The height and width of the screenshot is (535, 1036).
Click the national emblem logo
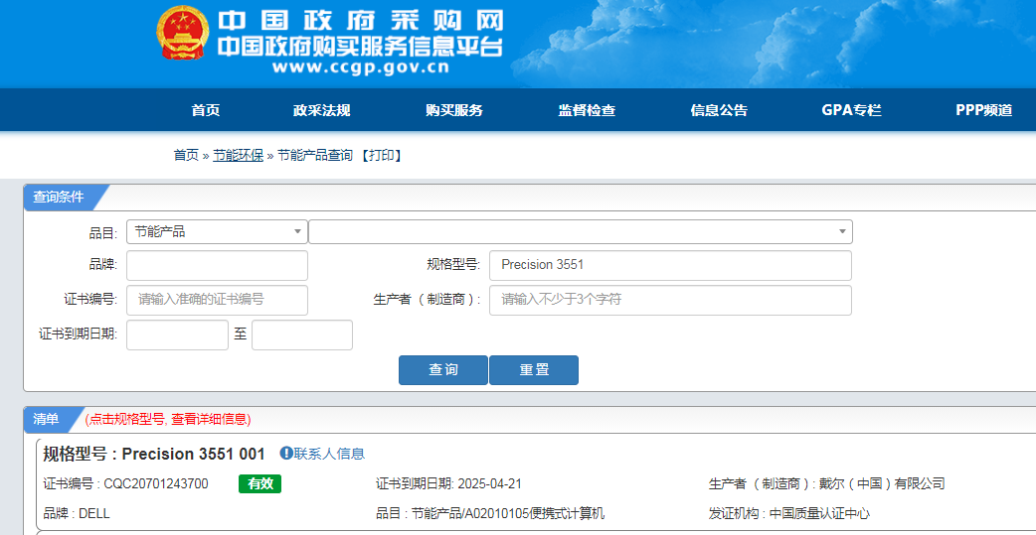tap(182, 34)
